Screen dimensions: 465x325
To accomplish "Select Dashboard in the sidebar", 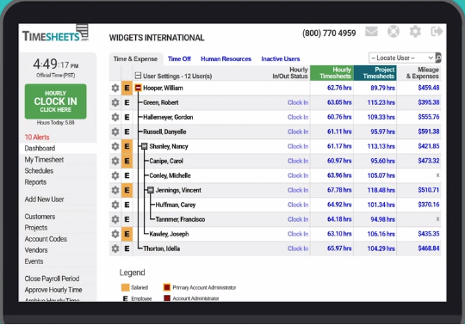I will (x=40, y=148).
